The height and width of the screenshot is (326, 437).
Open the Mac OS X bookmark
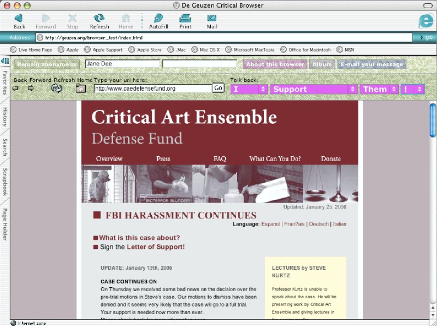[206, 50]
